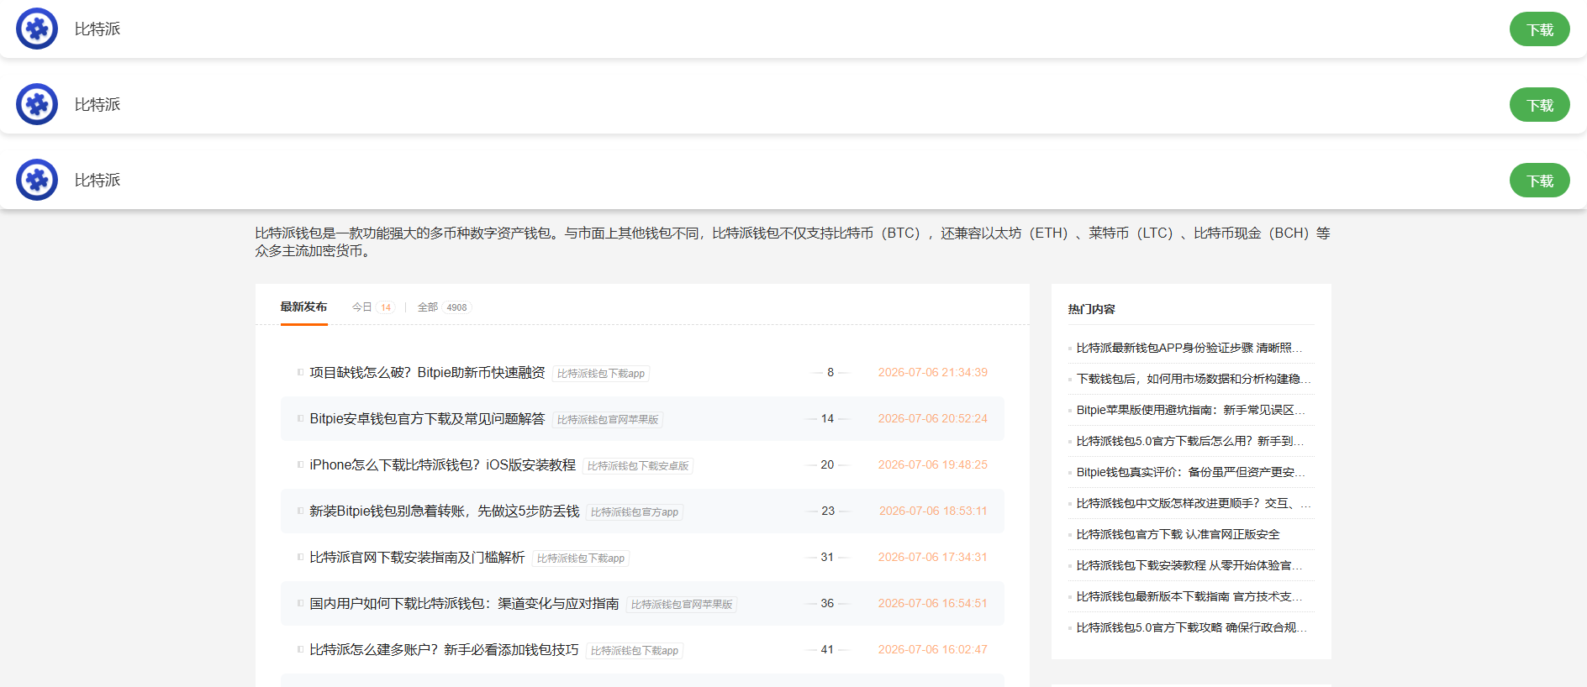Screen dimensions: 1587x687
Task: Read article iPhone怎么下载比特派钱包？iOS版安装教程
Action: tap(442, 465)
